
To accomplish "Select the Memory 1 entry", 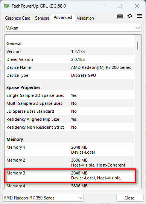I will click(70, 149).
